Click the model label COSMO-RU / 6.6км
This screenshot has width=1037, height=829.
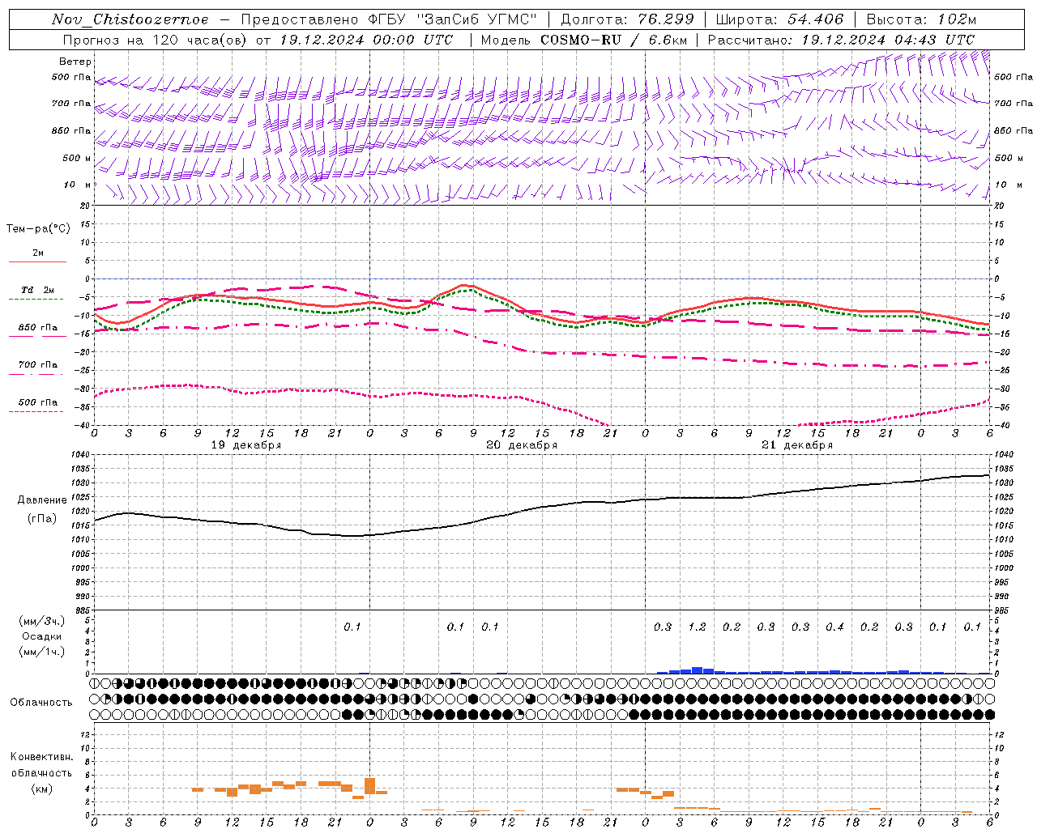point(613,40)
